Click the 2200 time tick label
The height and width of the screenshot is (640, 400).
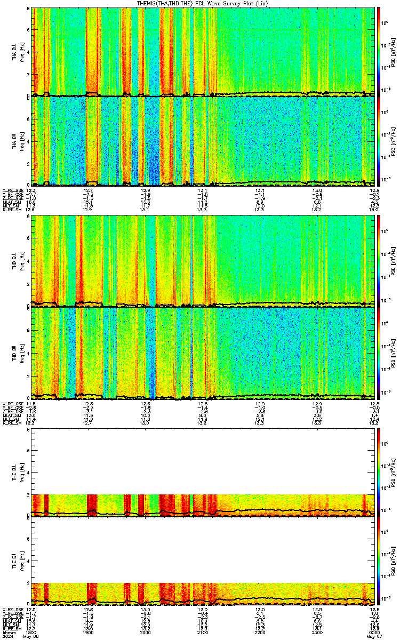[260, 633]
